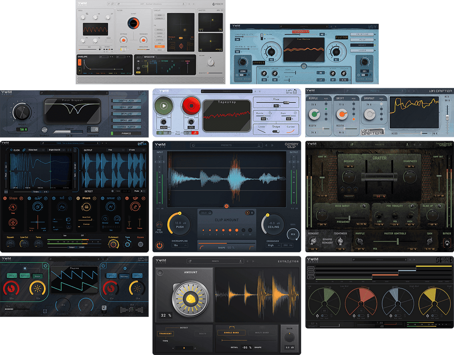Click the power button in Crispy Clip
The height and width of the screenshot is (355, 454).
pos(159,245)
